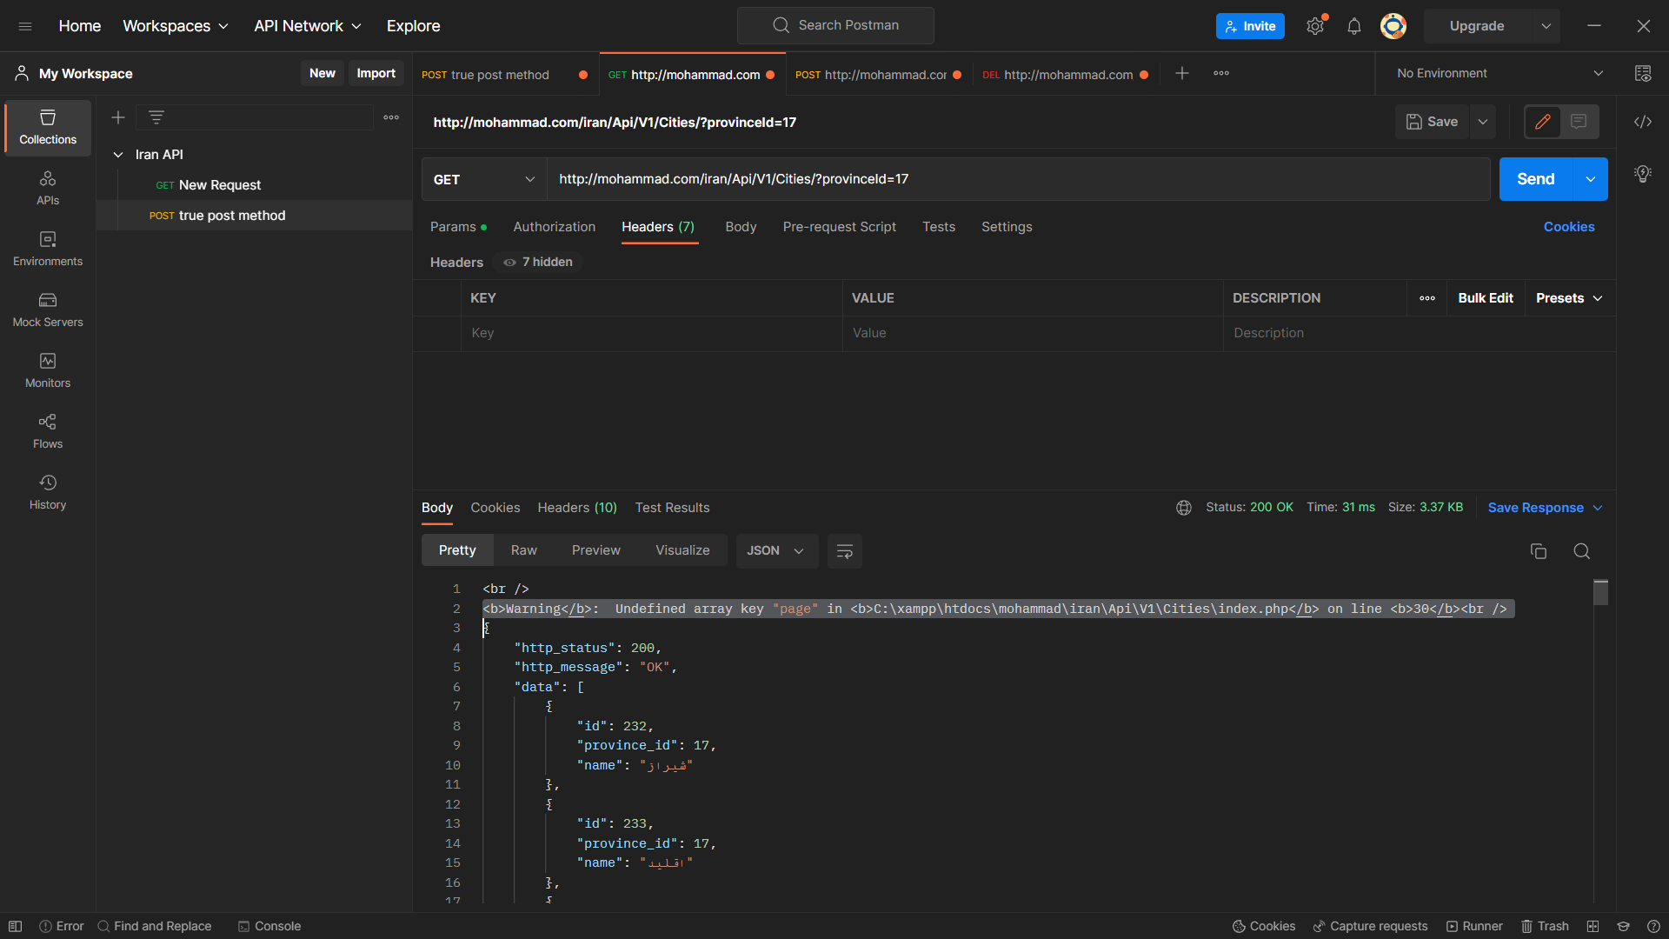Open Mock Servers in the sidebar
The height and width of the screenshot is (939, 1669).
tap(48, 310)
